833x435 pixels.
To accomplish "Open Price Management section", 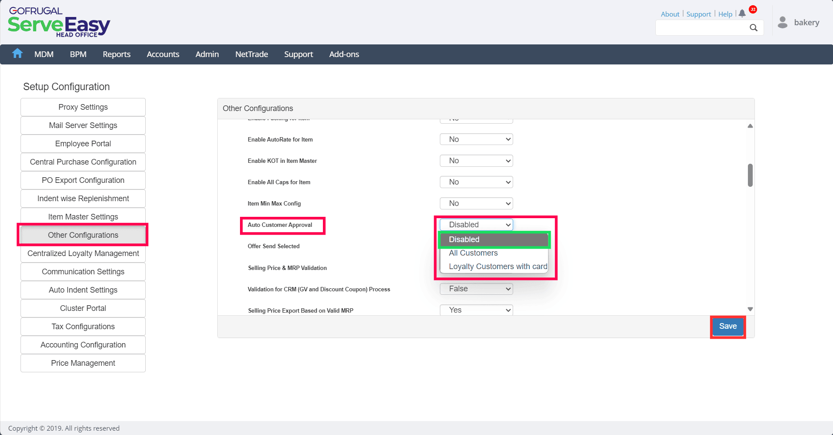I will click(x=83, y=363).
